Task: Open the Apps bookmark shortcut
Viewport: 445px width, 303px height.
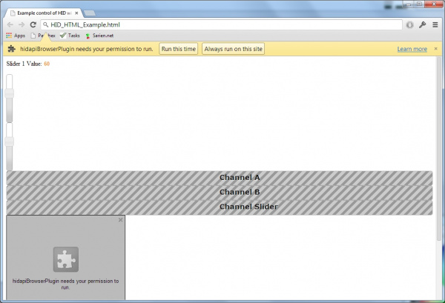Action: [15, 36]
